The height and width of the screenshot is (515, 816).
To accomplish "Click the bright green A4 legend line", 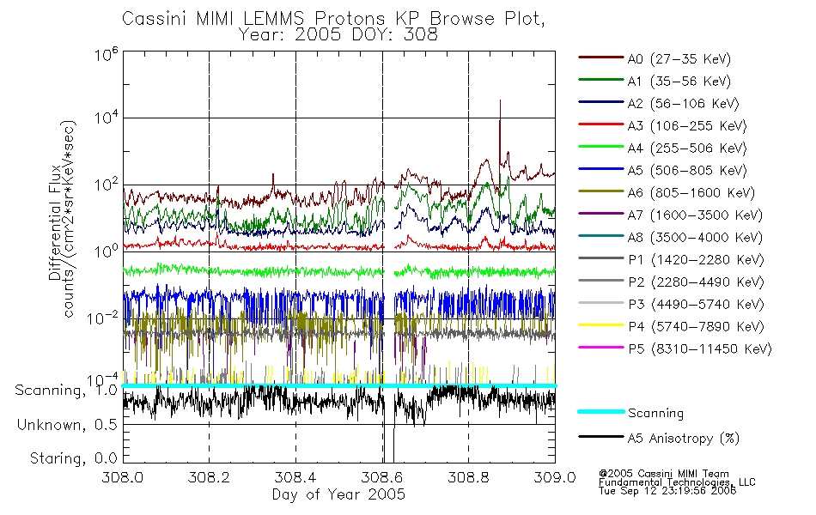I will (x=601, y=147).
